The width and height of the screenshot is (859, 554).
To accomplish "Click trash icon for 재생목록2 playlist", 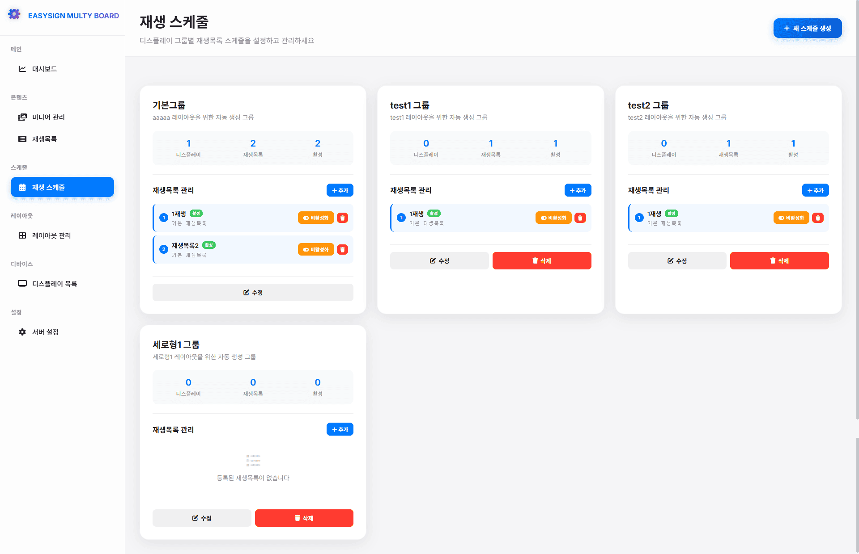I will coord(342,250).
